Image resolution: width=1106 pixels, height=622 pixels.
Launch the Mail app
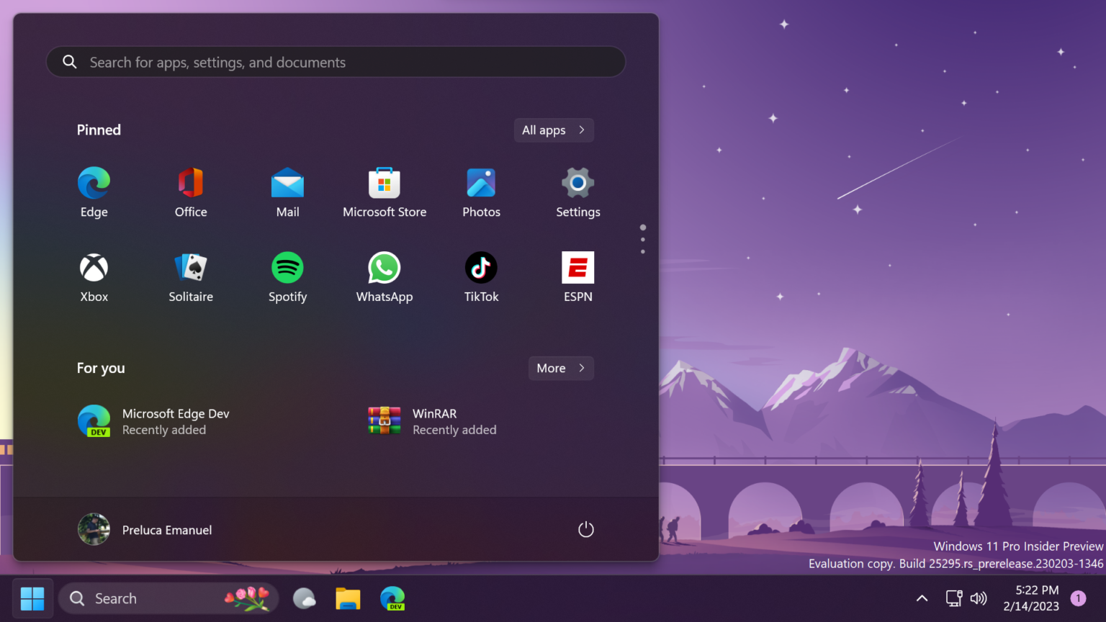287,191
